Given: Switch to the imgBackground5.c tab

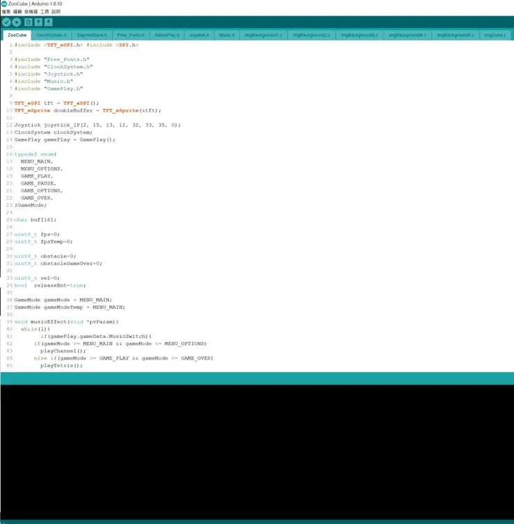Looking at the screenshot, I should click(456, 35).
